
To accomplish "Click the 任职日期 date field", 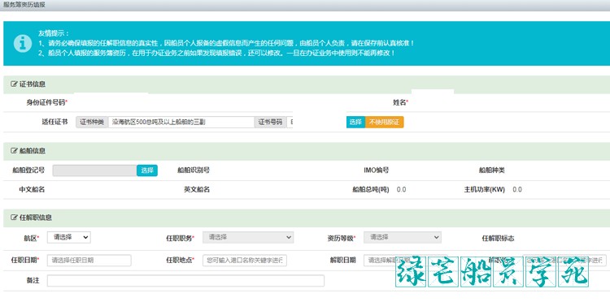I will point(89,261).
